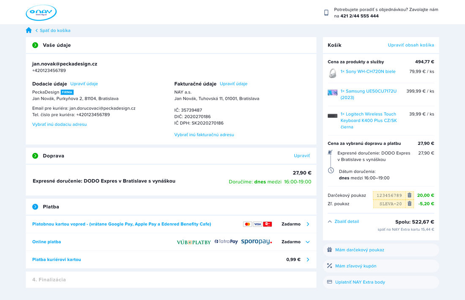Edit delivery details via Upraviť údaje
This screenshot has height=300, width=465.
pyautogui.click(x=84, y=84)
